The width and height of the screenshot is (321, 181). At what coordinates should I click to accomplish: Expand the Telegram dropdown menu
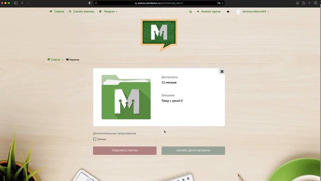coord(108,12)
